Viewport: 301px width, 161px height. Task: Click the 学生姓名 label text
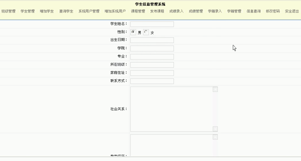119,24
